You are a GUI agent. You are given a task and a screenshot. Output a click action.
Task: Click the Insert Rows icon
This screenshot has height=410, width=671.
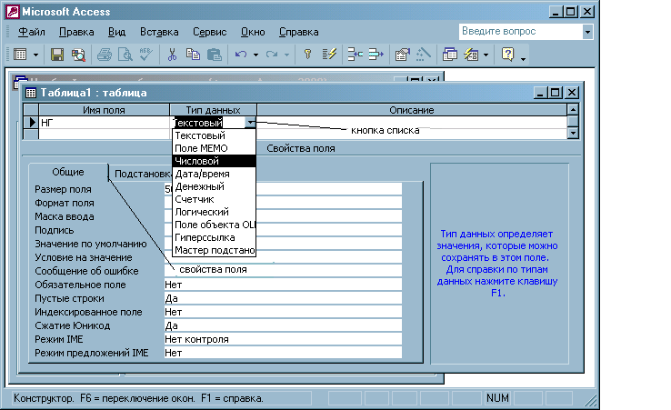pos(356,55)
